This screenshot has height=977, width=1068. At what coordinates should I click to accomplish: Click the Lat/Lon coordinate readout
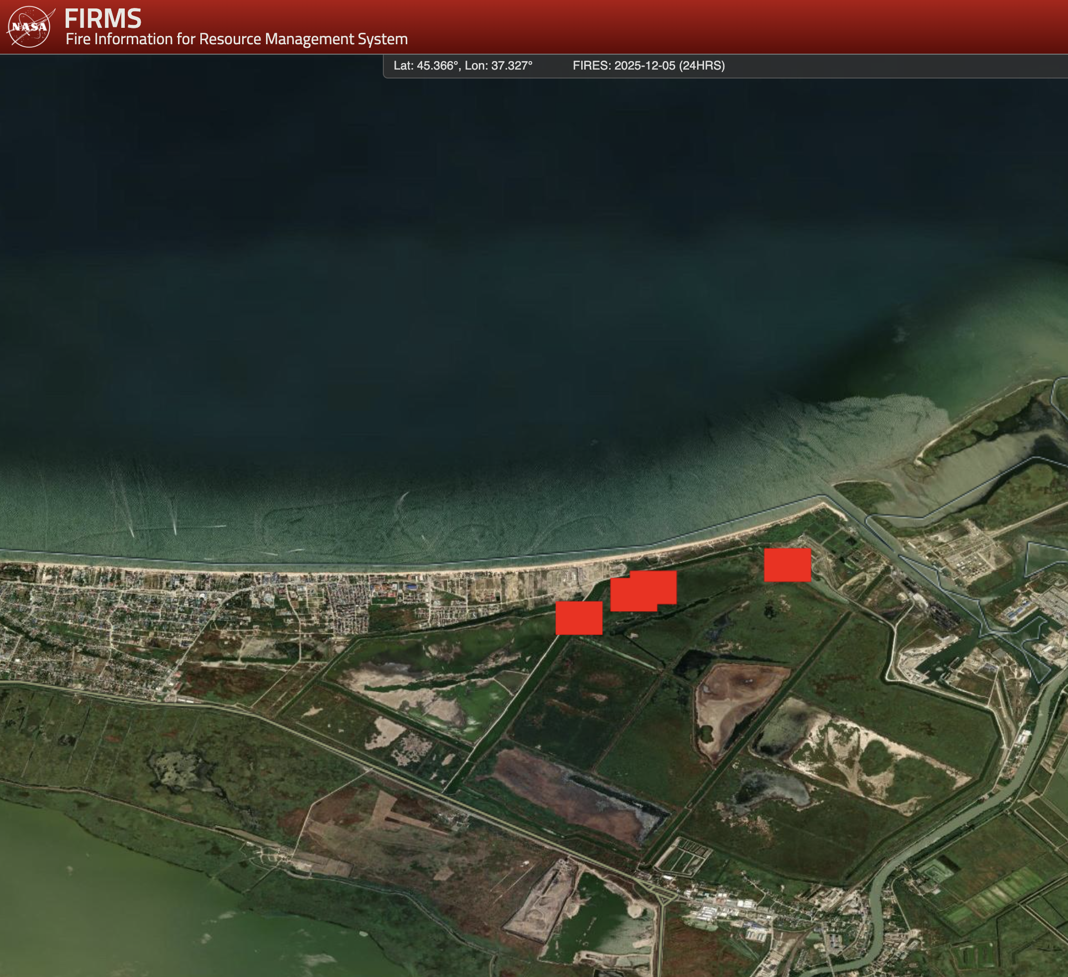pos(462,66)
